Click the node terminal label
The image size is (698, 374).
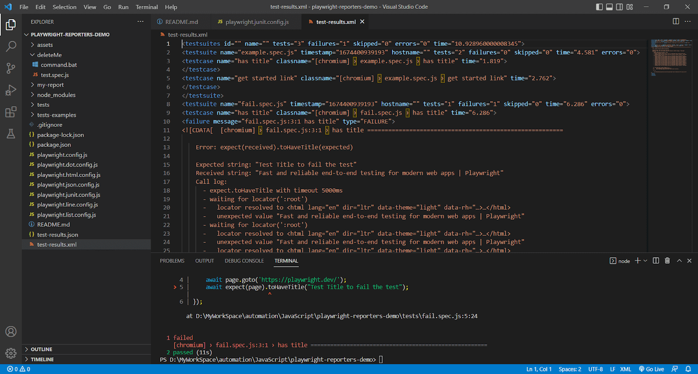(620, 261)
